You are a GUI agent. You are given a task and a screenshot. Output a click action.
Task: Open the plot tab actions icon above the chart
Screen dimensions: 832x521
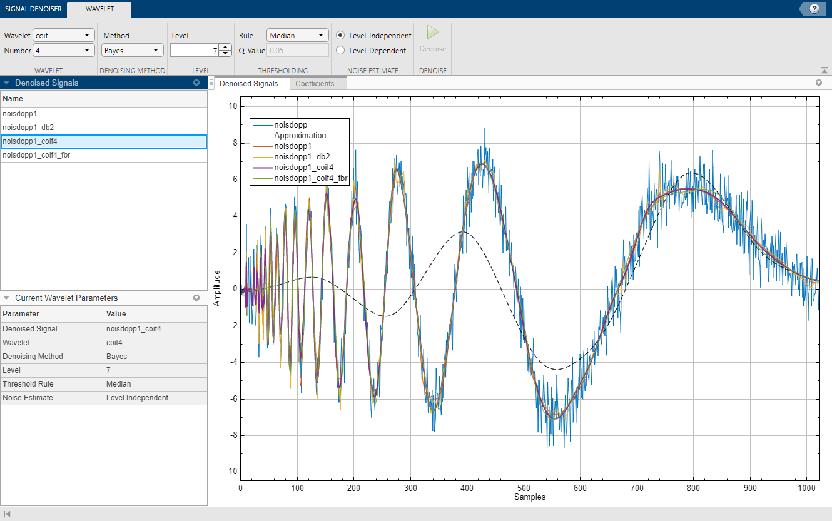click(819, 83)
